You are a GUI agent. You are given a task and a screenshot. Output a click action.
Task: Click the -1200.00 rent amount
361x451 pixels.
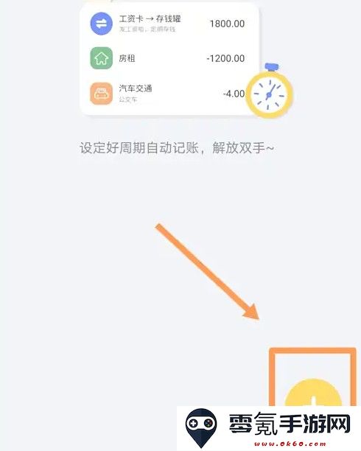coord(225,58)
